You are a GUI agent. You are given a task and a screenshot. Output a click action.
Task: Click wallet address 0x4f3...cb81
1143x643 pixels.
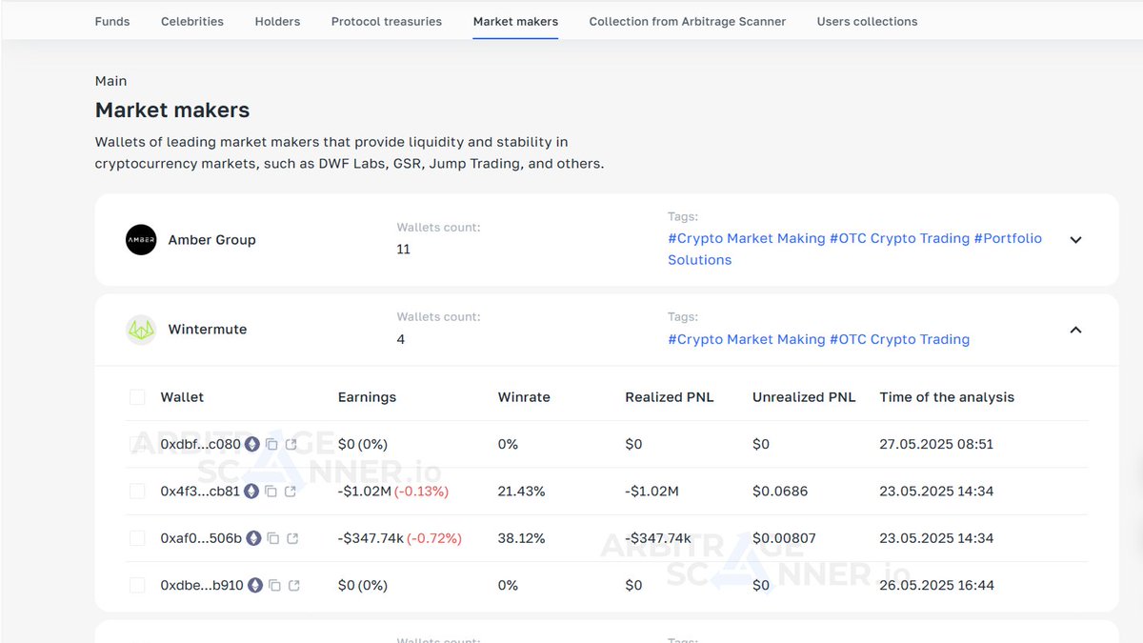pyautogui.click(x=200, y=492)
